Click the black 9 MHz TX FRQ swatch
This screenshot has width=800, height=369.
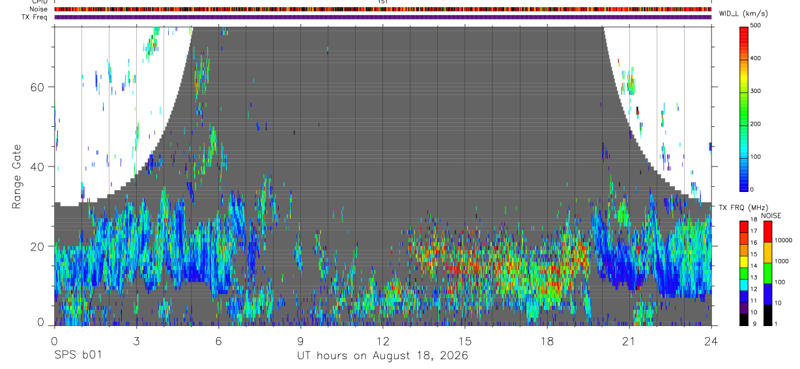click(745, 320)
